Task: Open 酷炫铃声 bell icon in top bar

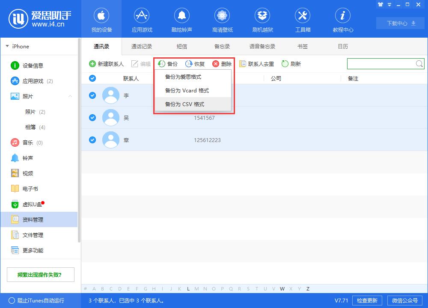Action: (181, 16)
